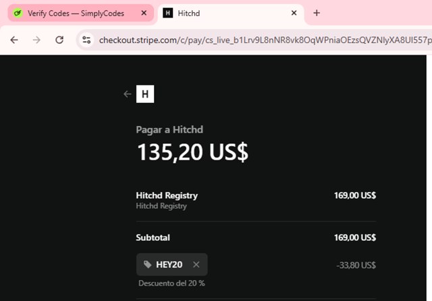Select the Hitchd browser tab
Viewport: 432px width, 301px height.
[x=231, y=13]
